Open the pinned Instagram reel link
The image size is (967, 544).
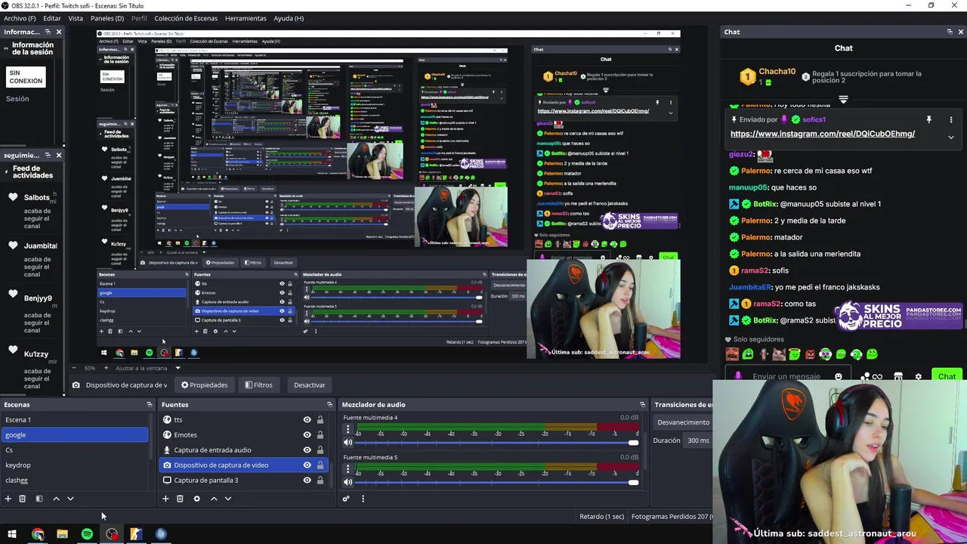822,134
